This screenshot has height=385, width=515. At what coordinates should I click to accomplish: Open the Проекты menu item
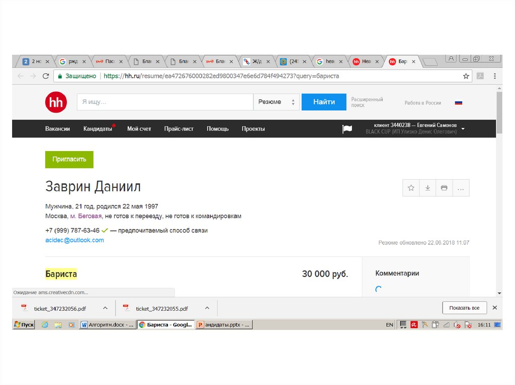[253, 129]
